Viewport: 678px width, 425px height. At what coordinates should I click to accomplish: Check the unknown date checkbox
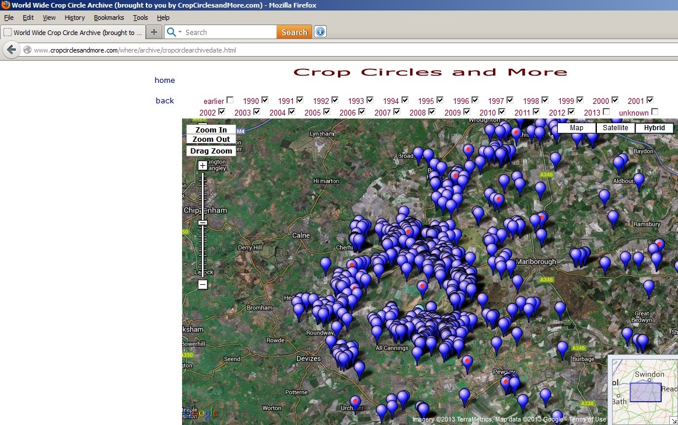(655, 112)
